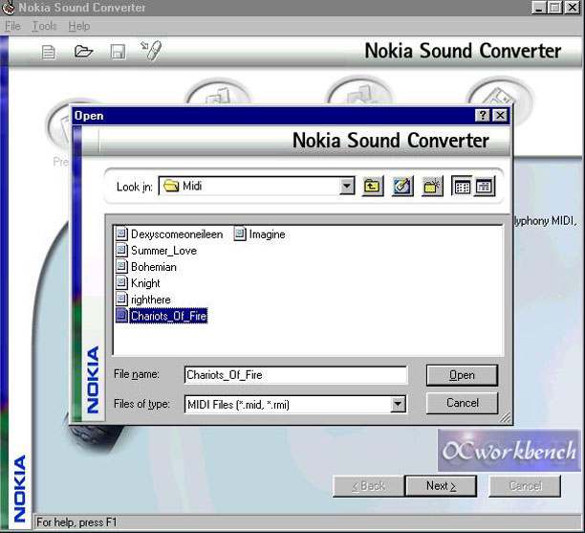The image size is (585, 533).
Task: Minimize the Nokia Sound Converter window
Action: 538,7
